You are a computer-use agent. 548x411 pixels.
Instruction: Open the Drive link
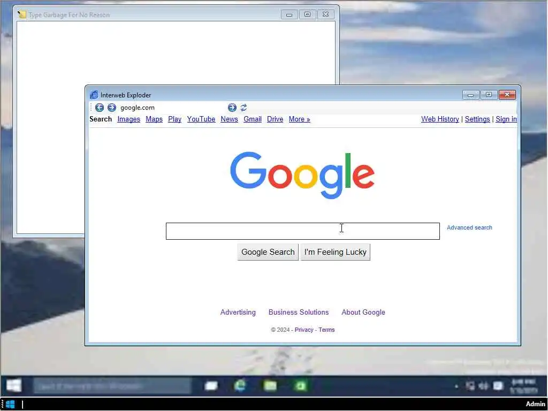click(275, 119)
